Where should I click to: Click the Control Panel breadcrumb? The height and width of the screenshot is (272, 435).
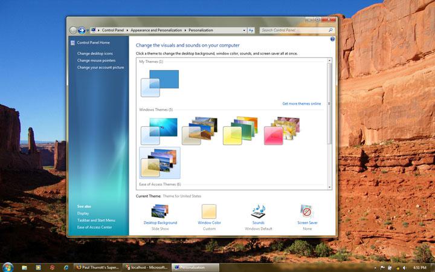pos(113,30)
